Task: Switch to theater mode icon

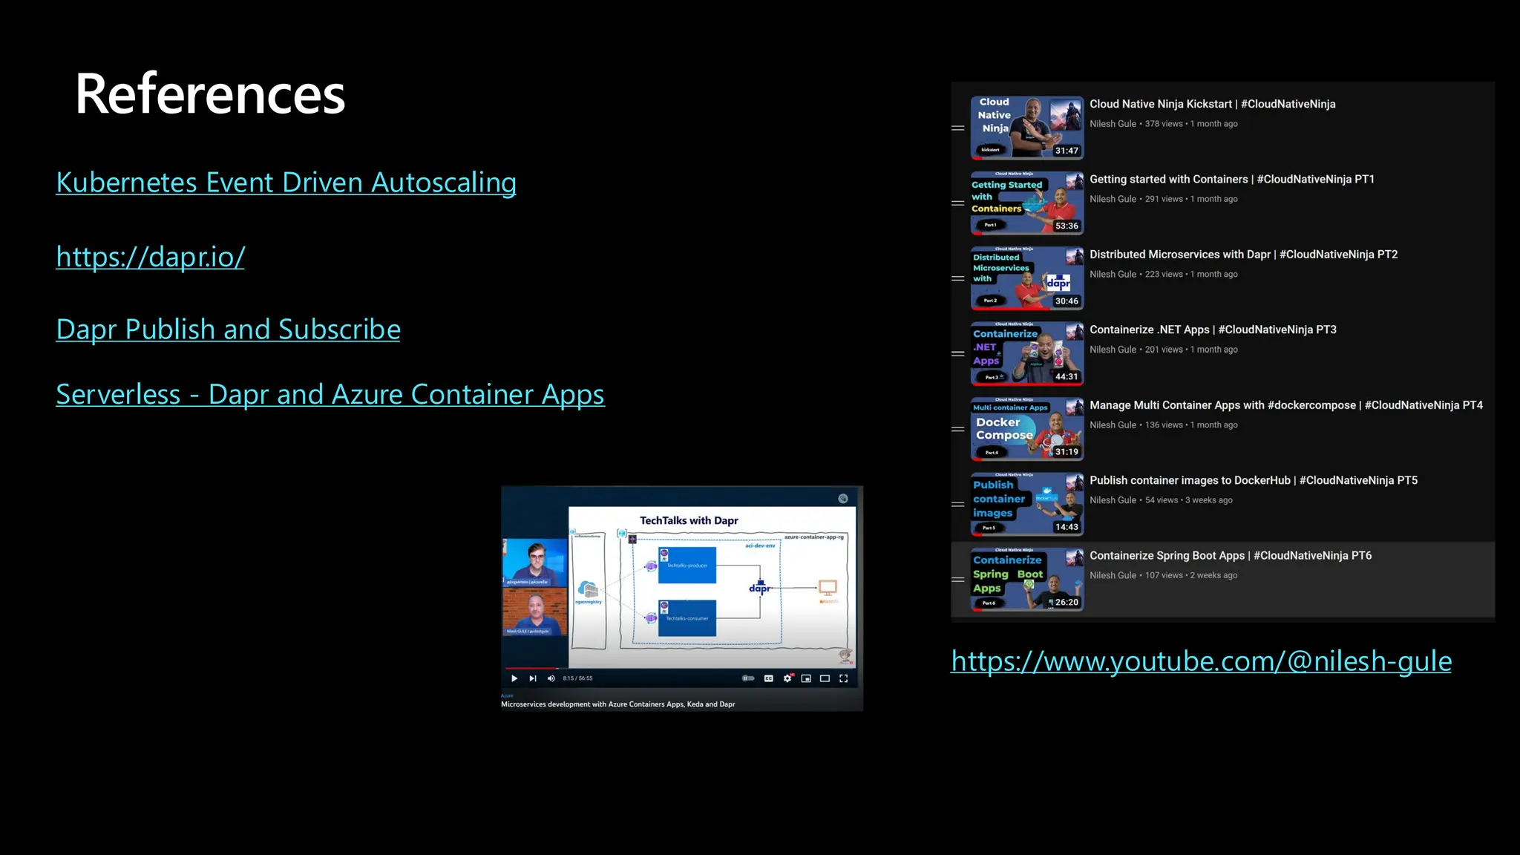Action: pyautogui.click(x=825, y=678)
